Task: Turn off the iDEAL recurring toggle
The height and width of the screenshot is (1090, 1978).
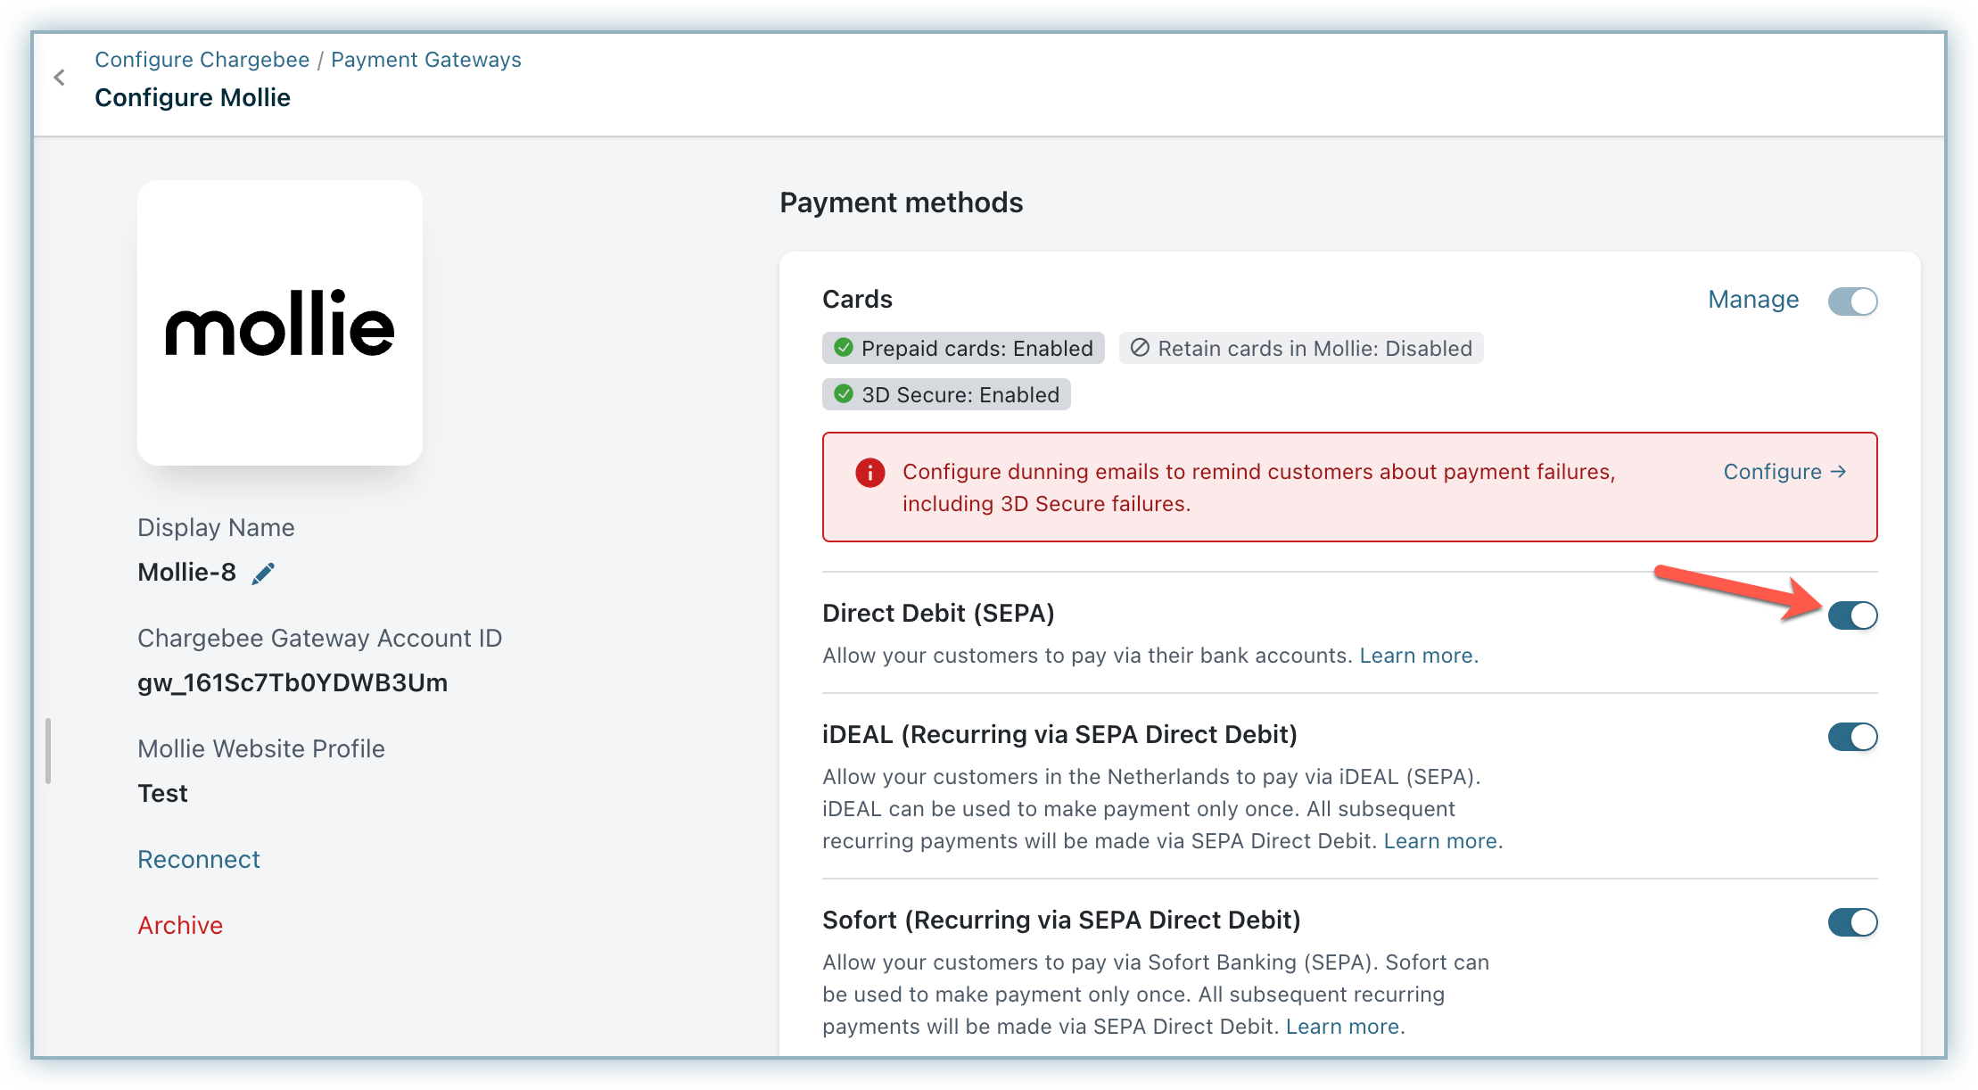Action: [1852, 737]
